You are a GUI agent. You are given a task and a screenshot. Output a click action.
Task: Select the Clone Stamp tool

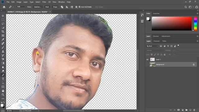[3, 51]
